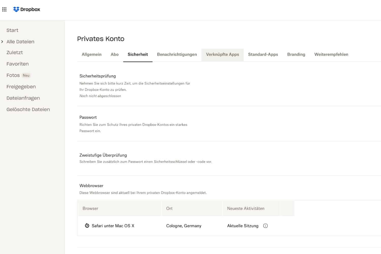
Task: Switch to the Abo tab
Action: (x=115, y=54)
